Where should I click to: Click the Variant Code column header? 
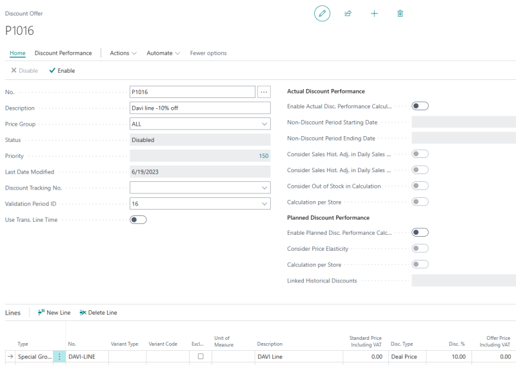(x=163, y=344)
